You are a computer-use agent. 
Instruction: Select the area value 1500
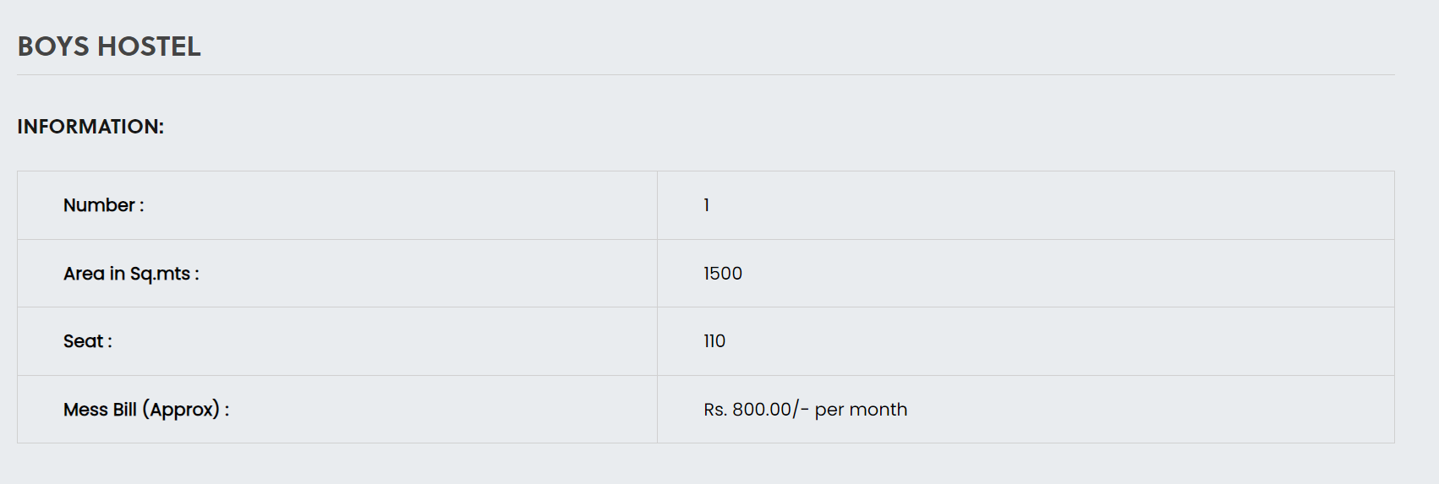point(723,274)
